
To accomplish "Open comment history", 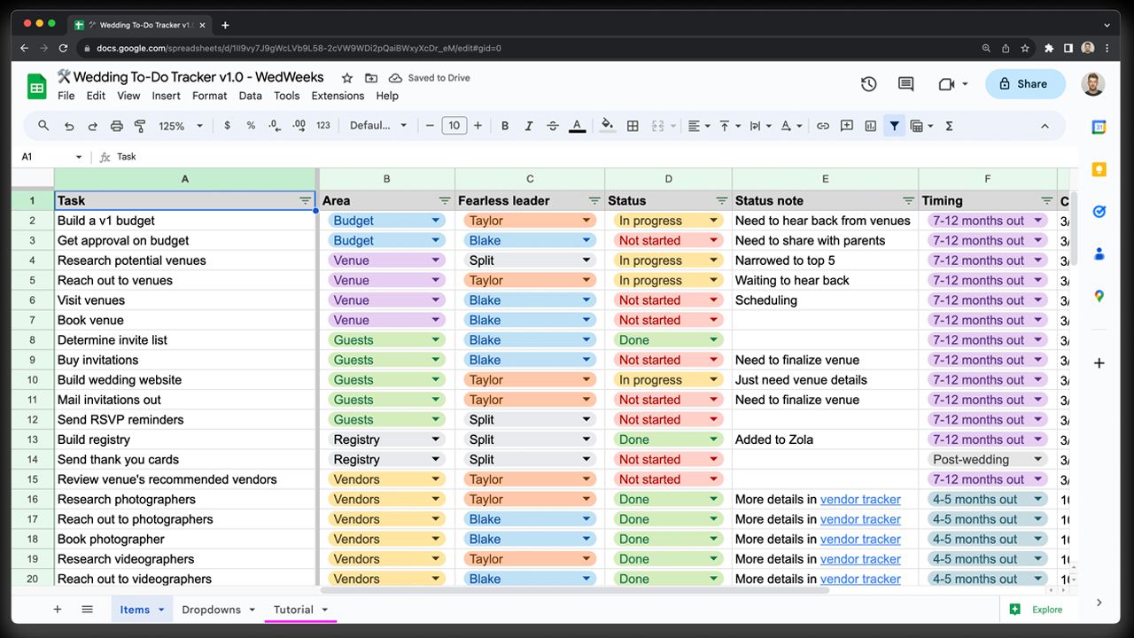I will 905,83.
